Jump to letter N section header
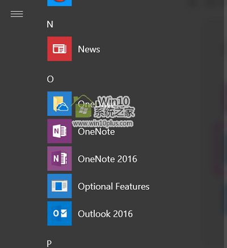Screen dimensions: 227x248 tap(50, 24)
